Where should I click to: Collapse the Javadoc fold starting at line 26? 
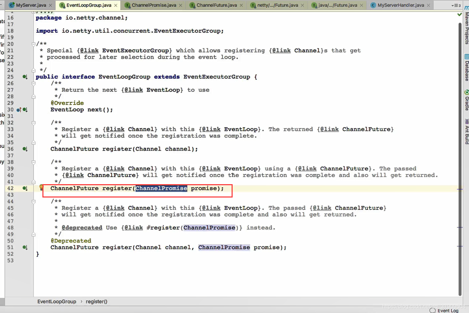click(34, 83)
